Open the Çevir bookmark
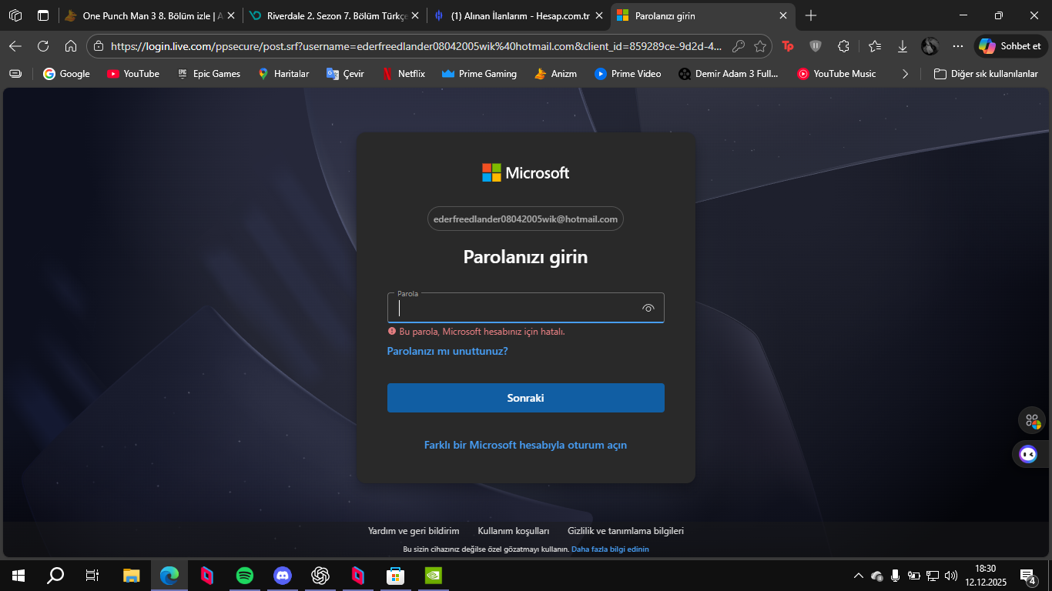This screenshot has width=1052, height=591. [x=344, y=74]
